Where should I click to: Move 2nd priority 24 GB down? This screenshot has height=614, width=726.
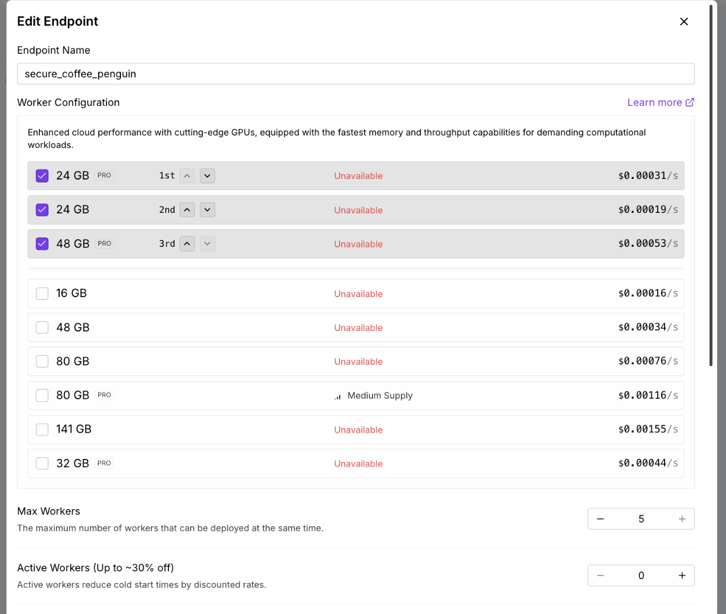point(208,210)
